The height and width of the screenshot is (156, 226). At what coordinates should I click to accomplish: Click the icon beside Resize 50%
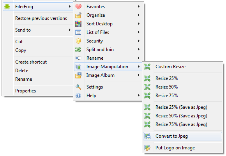[147, 87]
